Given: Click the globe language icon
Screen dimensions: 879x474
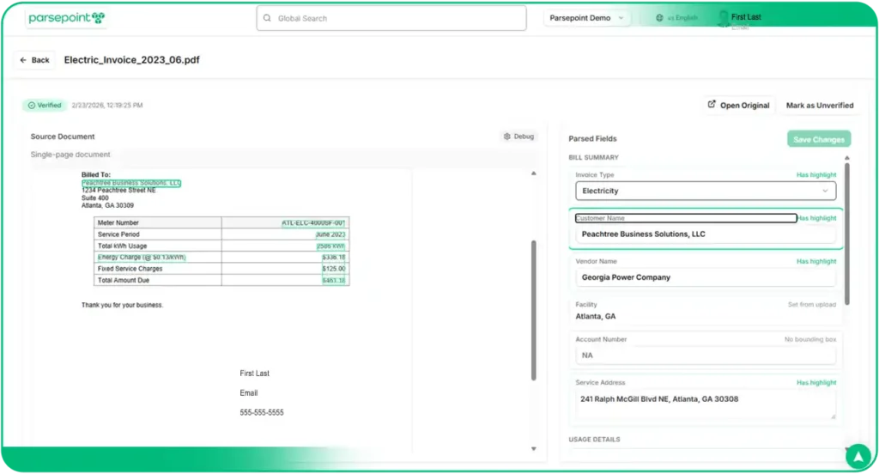Looking at the screenshot, I should pyautogui.click(x=658, y=18).
